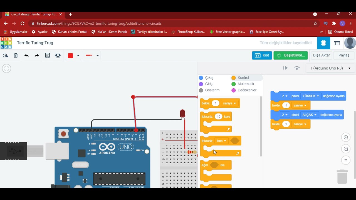The image size is (356, 200).
Task: Select the Gösterim block category
Action: pyautogui.click(x=209, y=90)
